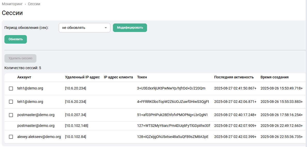Screen dimensions: 307x147
Task: Click the IP адрес клиента column header
Action: tap(118, 77)
